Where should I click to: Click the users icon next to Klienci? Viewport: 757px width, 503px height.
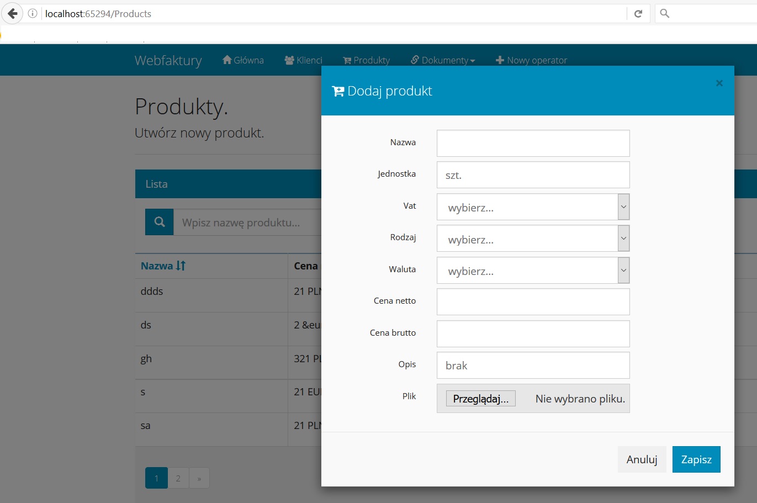point(289,60)
